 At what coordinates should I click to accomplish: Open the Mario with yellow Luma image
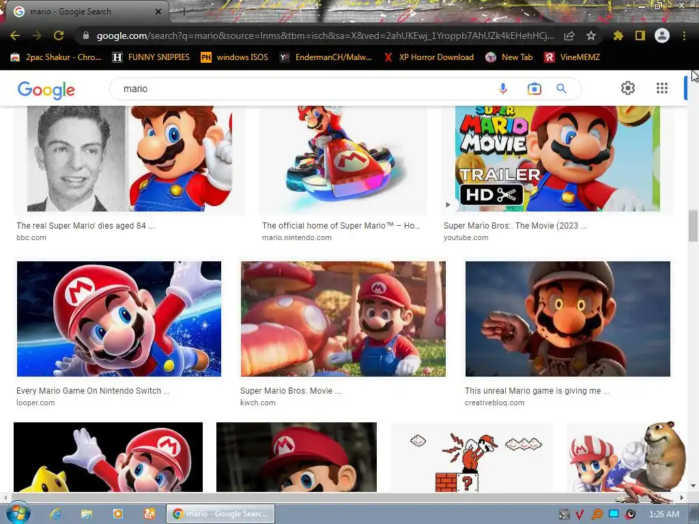(x=109, y=457)
